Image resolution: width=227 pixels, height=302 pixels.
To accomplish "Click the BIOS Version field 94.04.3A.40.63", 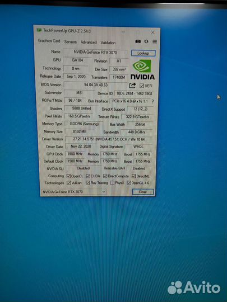I will pos(96,85).
